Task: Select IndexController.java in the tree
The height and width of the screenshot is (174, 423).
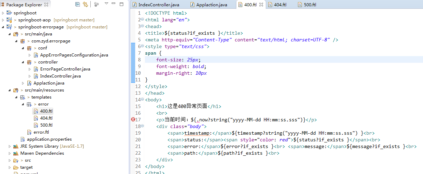Action: [x=60, y=76]
